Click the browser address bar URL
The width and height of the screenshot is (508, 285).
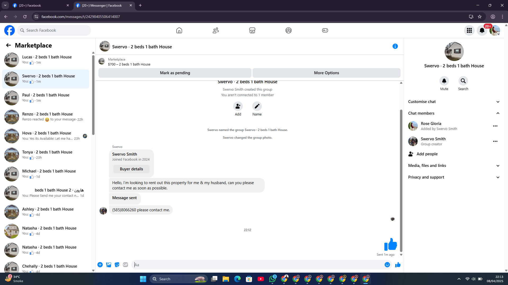(80, 17)
